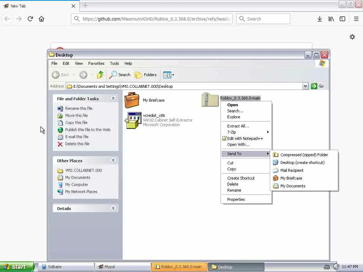Send to My Briefcase submenu item

pos(304,178)
